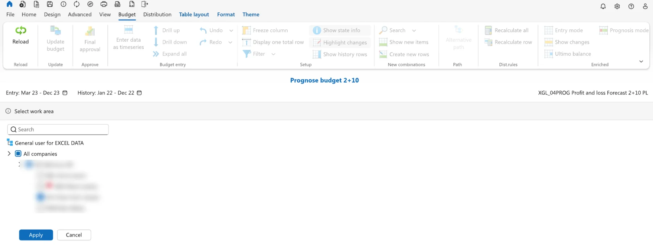
Task: Check the All companies checkbox
Action: [x=18, y=154]
